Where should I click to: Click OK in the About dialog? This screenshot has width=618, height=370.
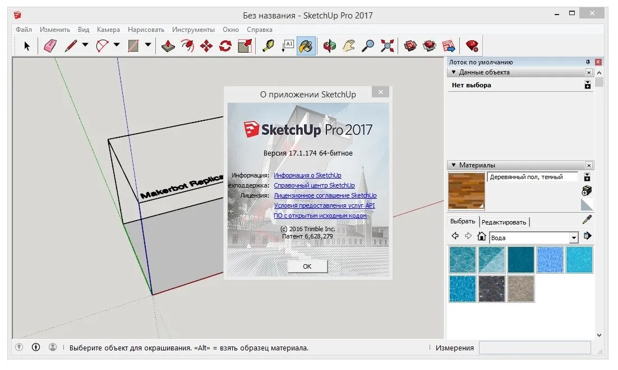pos(307,266)
